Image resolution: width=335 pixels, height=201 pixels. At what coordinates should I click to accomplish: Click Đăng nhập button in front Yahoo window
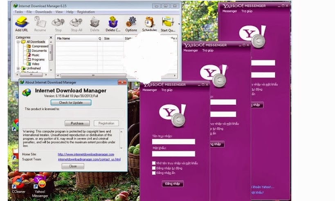coord(173,184)
